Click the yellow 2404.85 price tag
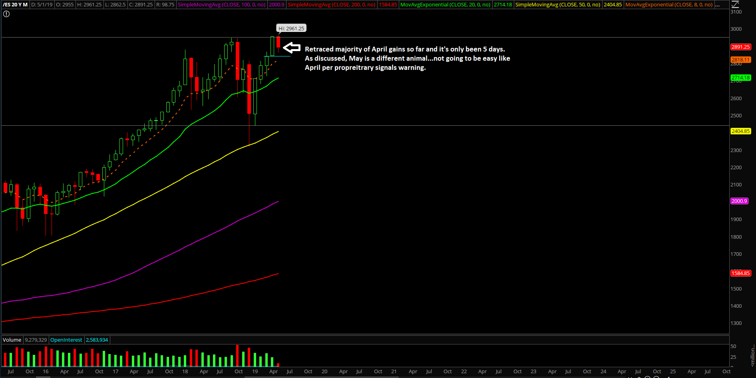The height and width of the screenshot is (378, 756). pyautogui.click(x=740, y=131)
